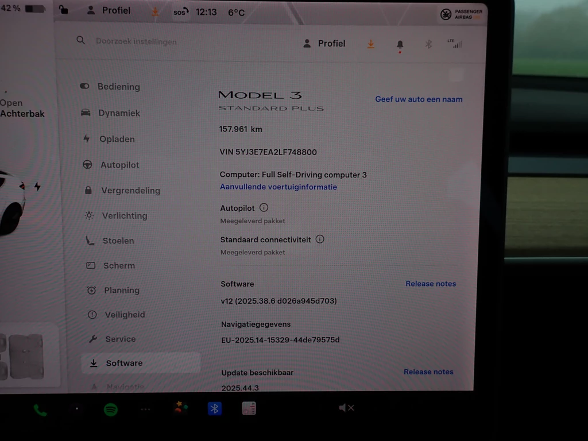Open the three-dots app launcher
Screen dimensions: 588x441
(x=145, y=409)
